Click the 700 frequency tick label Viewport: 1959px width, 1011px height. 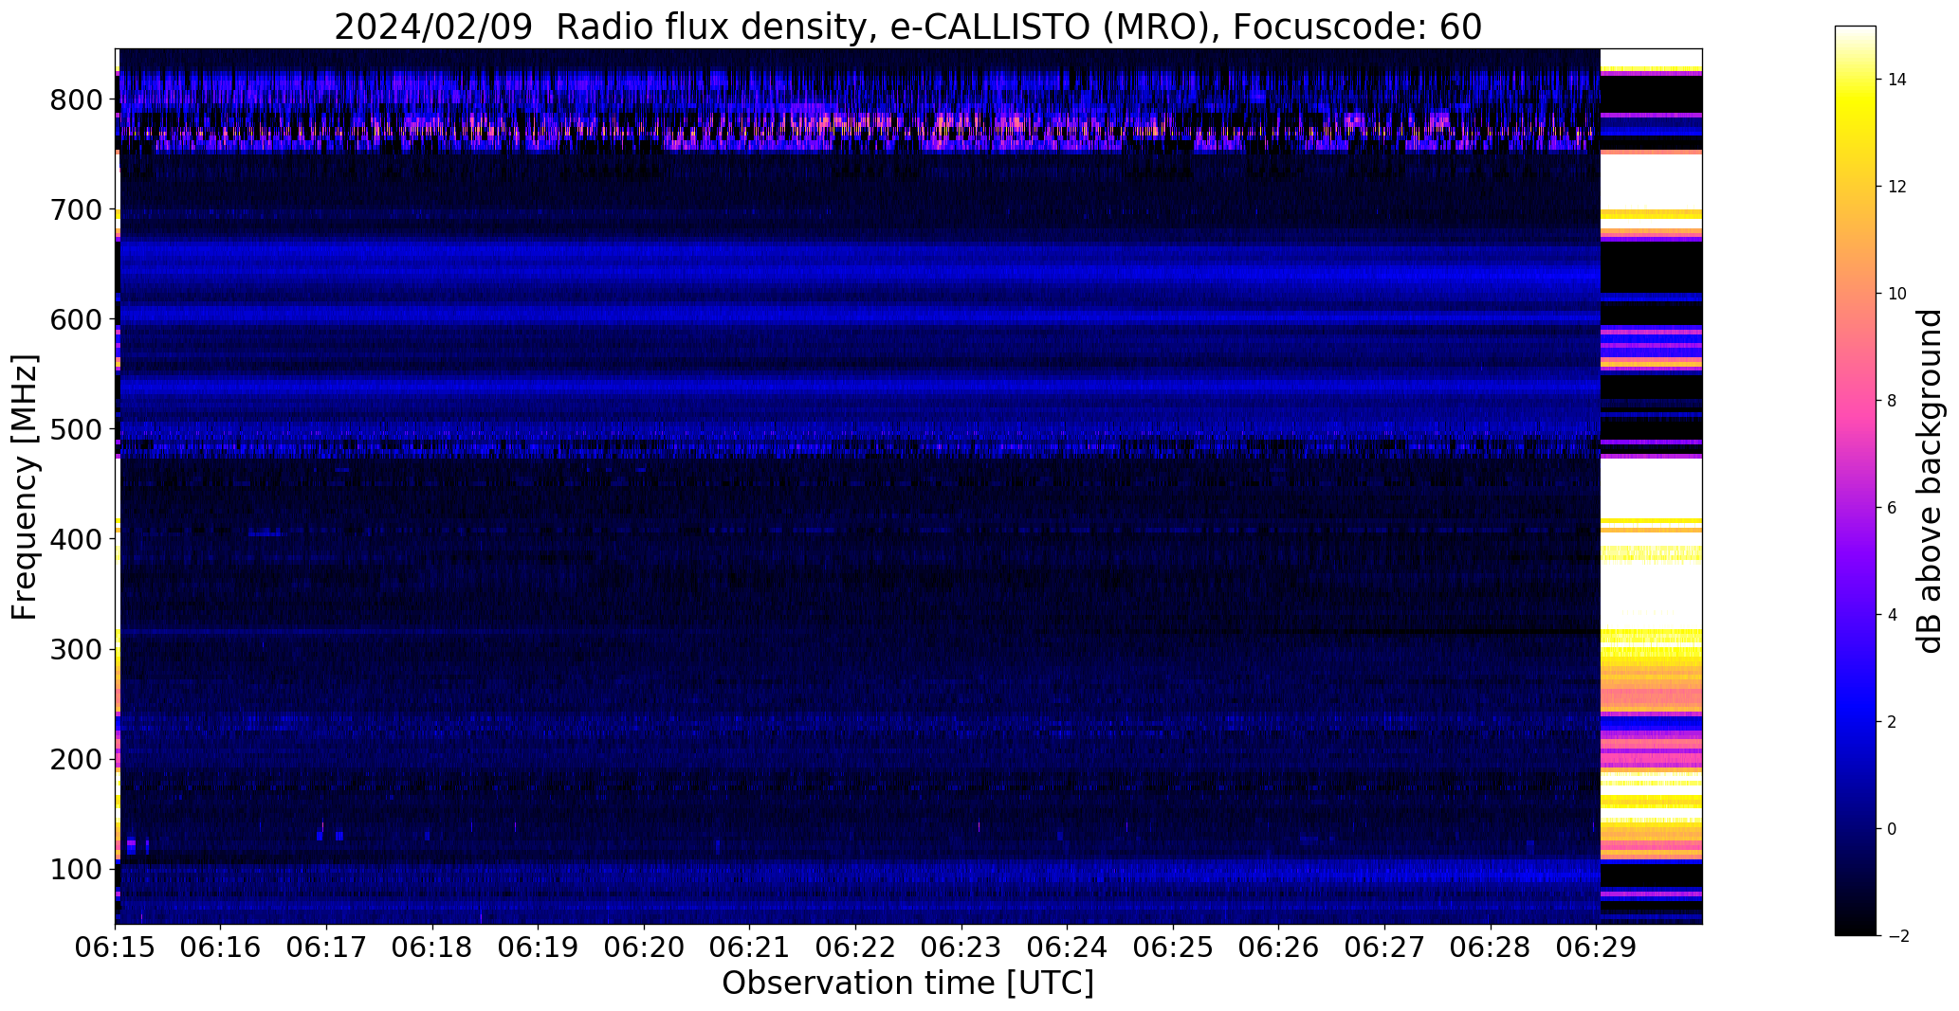[x=77, y=209]
